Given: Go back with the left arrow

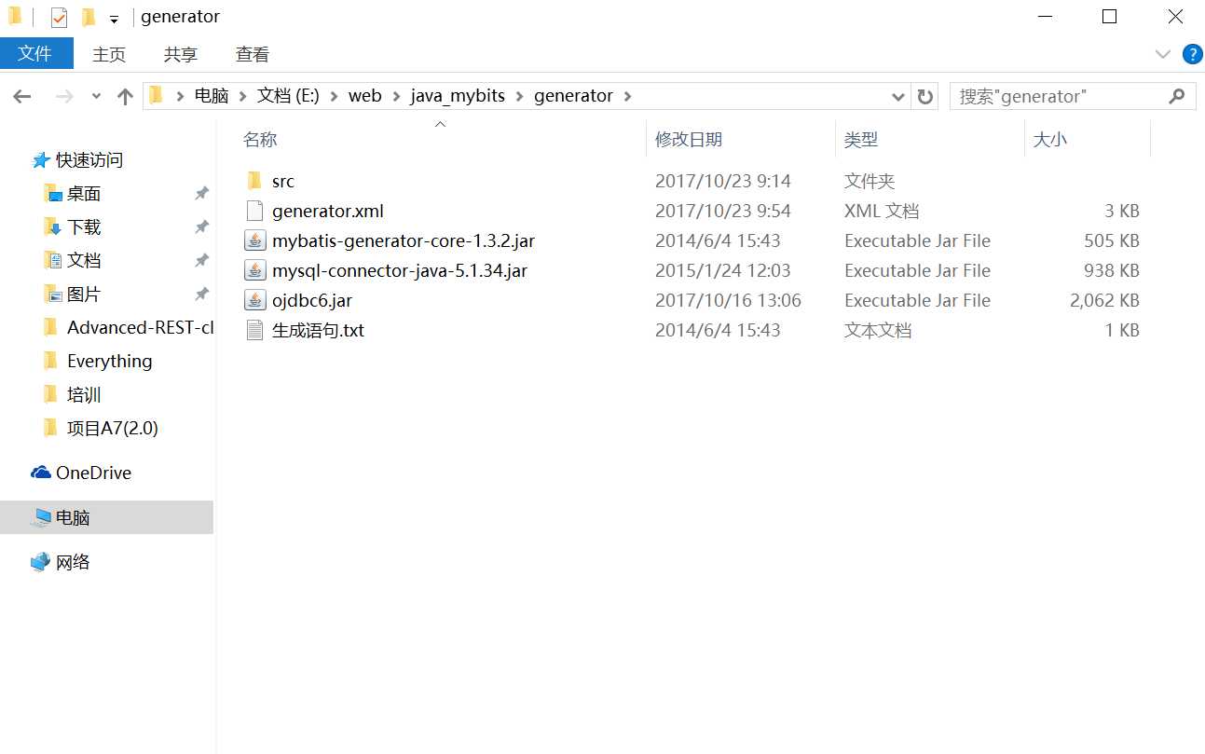Looking at the screenshot, I should tap(22, 96).
